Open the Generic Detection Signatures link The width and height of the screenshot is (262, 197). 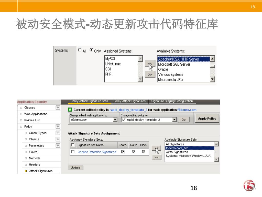[97, 152]
